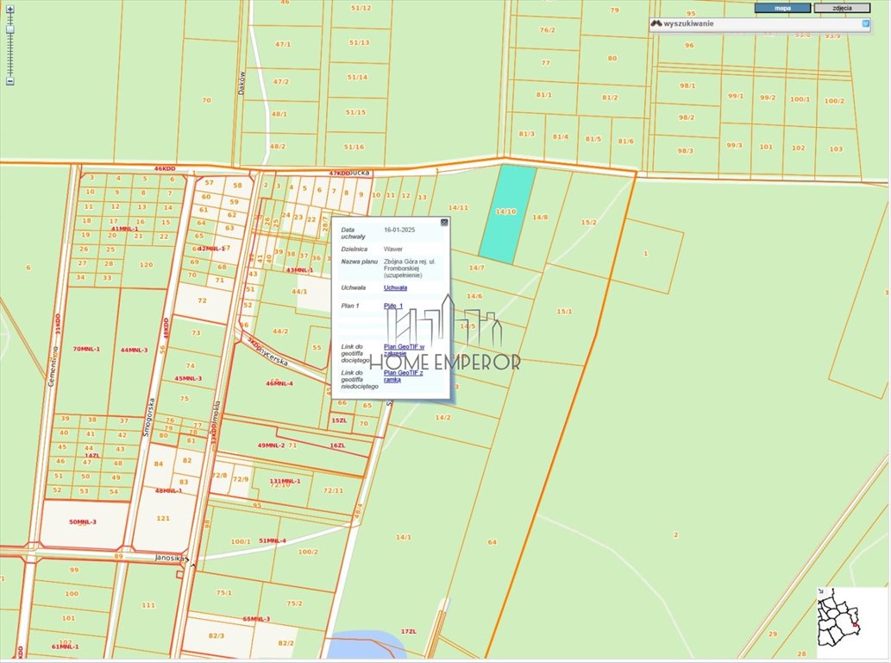This screenshot has height=663, width=891.
Task: Click parcel 121 on the map
Action: coord(163,519)
